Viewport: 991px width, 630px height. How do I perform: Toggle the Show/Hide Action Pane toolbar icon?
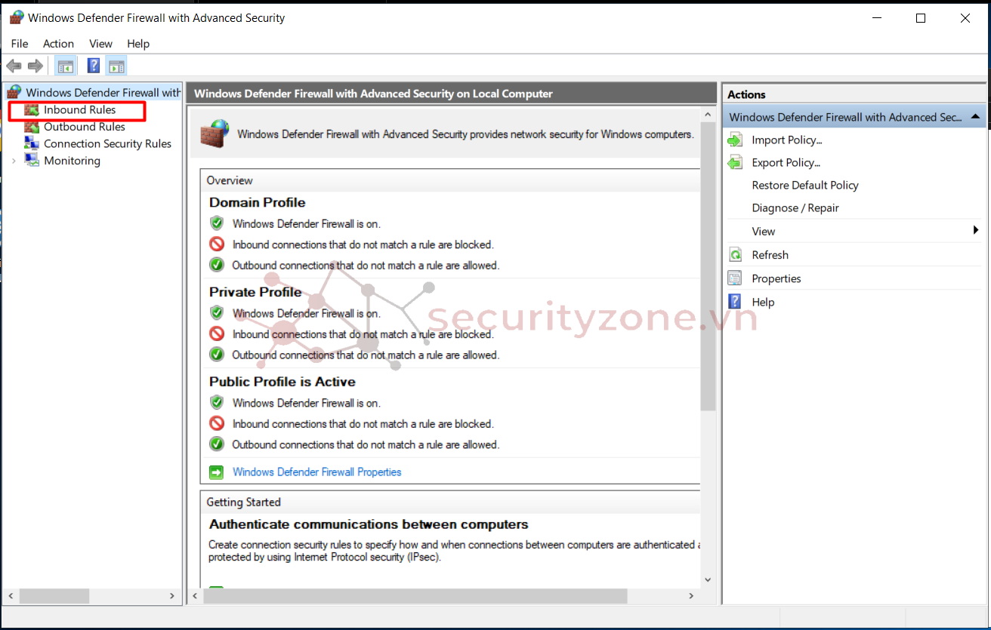(116, 66)
